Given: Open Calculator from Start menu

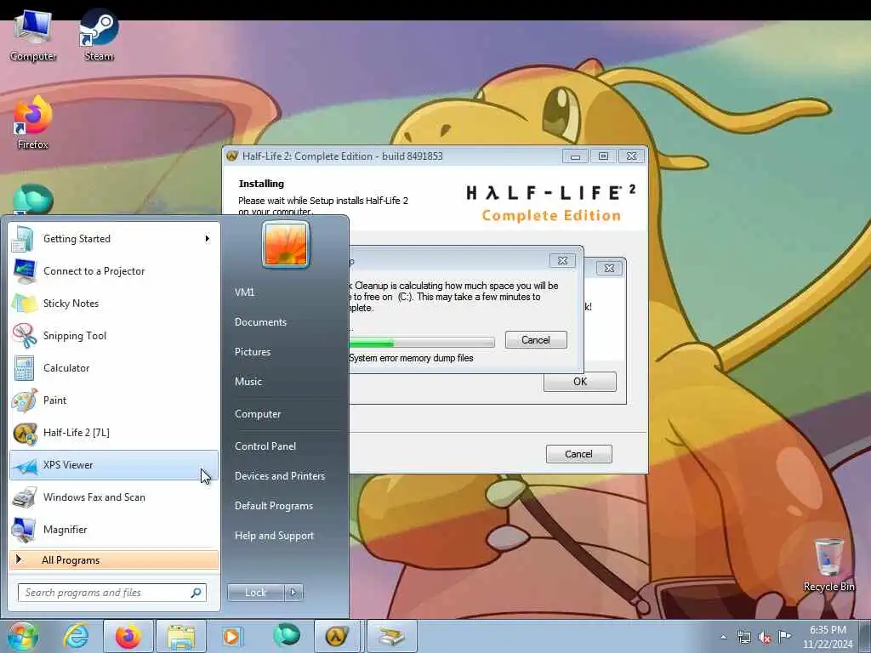Looking at the screenshot, I should [114, 367].
